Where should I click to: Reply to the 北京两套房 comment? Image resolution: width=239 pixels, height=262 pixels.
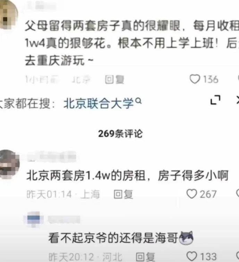(123, 194)
